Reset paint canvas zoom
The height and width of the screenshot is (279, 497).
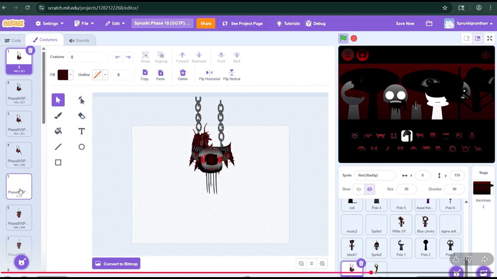pos(311,264)
